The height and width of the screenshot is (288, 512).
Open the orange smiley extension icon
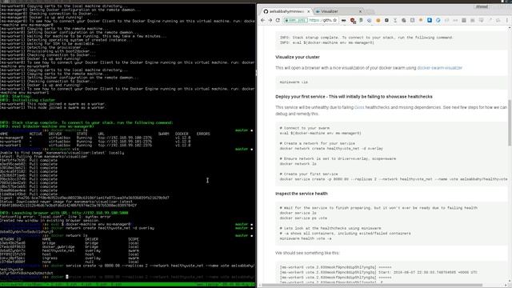click(x=378, y=20)
